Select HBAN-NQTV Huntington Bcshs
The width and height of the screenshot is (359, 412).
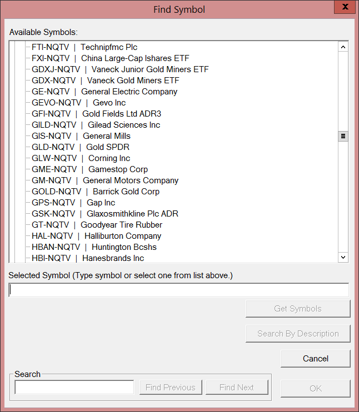coord(94,247)
